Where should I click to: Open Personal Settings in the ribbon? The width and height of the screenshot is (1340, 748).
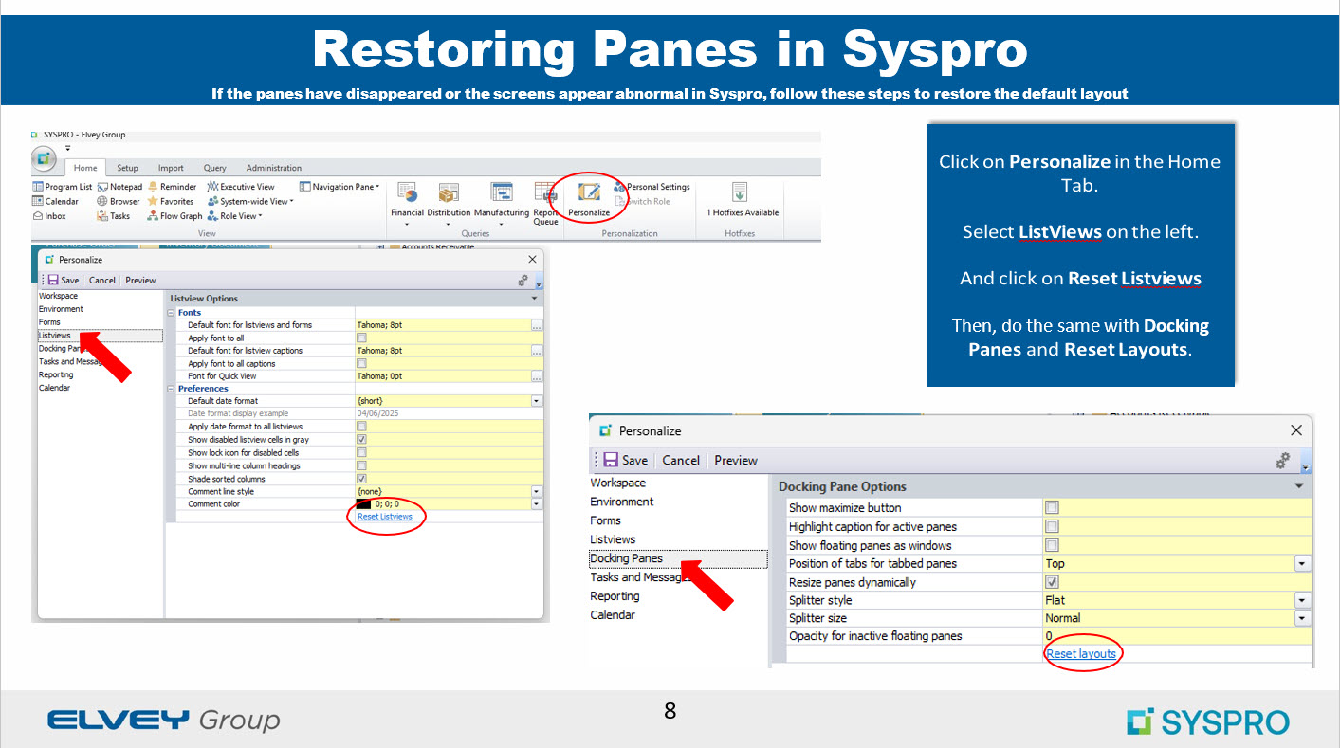pos(652,187)
